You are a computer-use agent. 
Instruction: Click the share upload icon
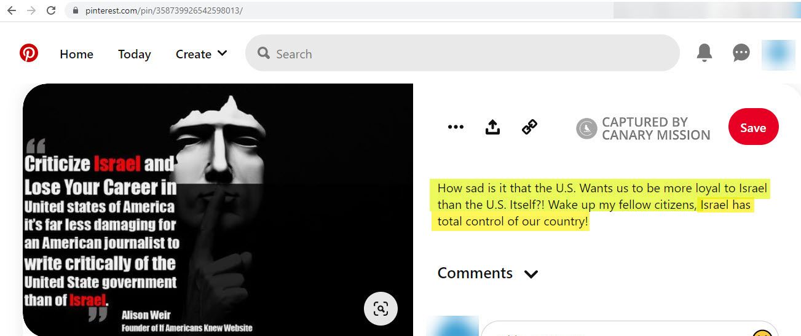pyautogui.click(x=492, y=127)
